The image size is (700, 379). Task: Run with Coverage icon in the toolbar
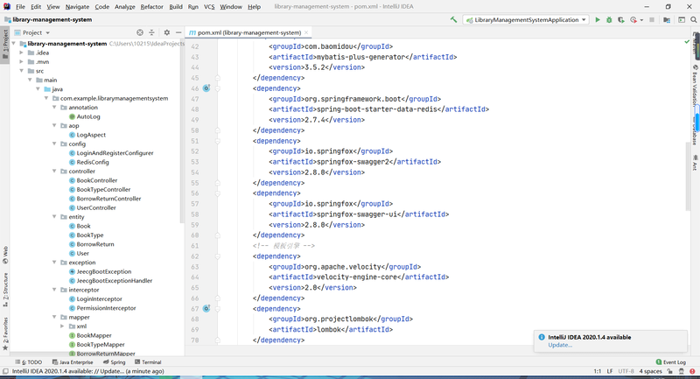[x=621, y=19]
